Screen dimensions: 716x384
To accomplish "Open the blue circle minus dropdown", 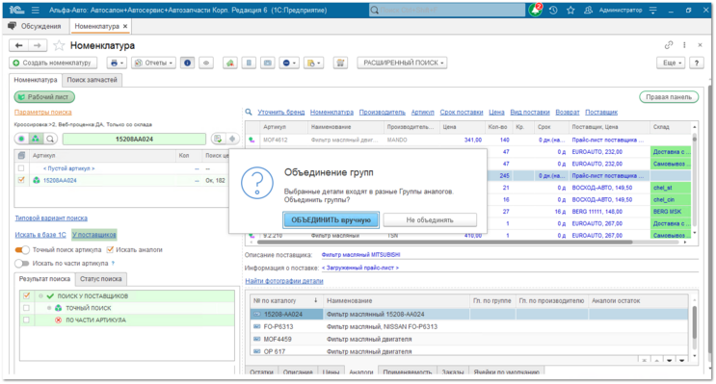I will click(289, 63).
